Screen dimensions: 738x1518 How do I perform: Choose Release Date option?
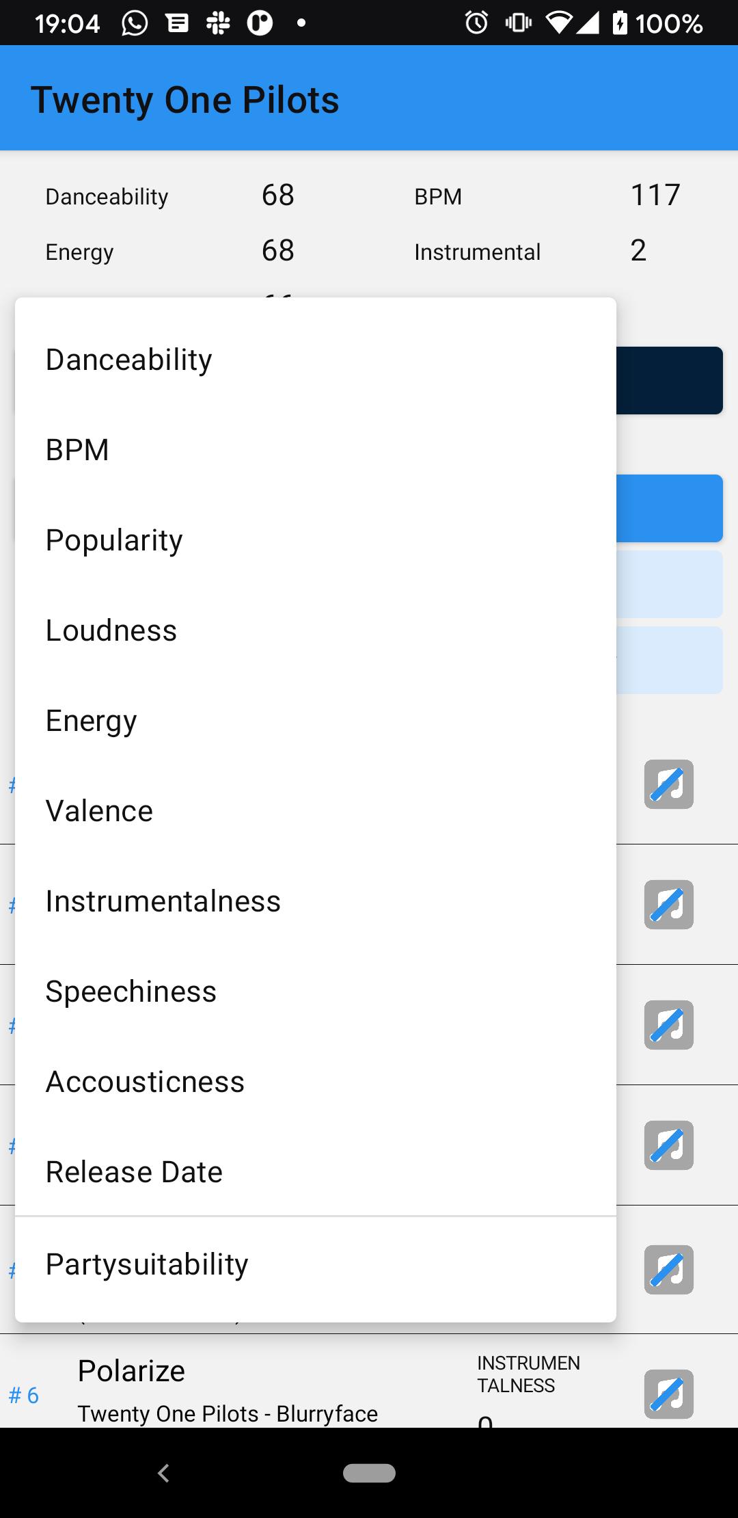[316, 1172]
